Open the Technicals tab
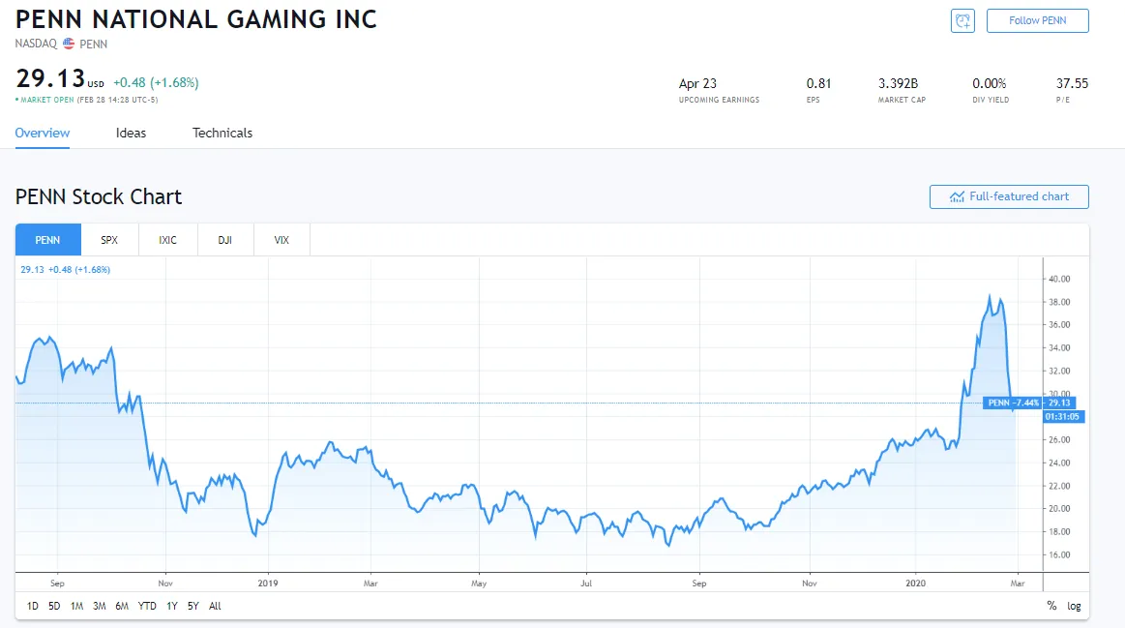 (x=222, y=133)
